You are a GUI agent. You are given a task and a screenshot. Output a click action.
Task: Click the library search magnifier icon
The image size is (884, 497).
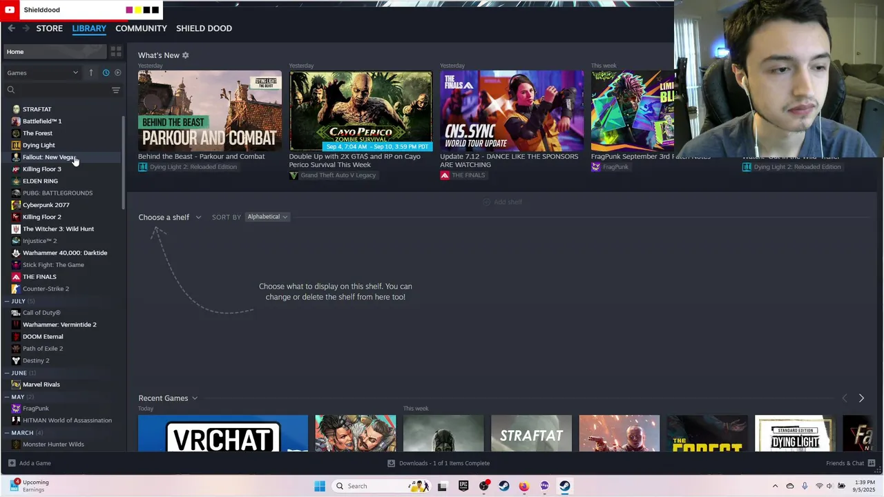coord(11,90)
